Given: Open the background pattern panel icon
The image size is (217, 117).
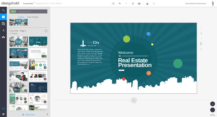Looking at the screenshot, I should click(x=3, y=24).
